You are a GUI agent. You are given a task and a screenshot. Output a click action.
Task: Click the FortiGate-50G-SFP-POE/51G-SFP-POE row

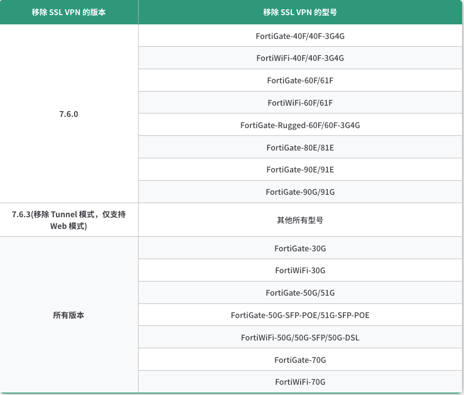coord(300,315)
